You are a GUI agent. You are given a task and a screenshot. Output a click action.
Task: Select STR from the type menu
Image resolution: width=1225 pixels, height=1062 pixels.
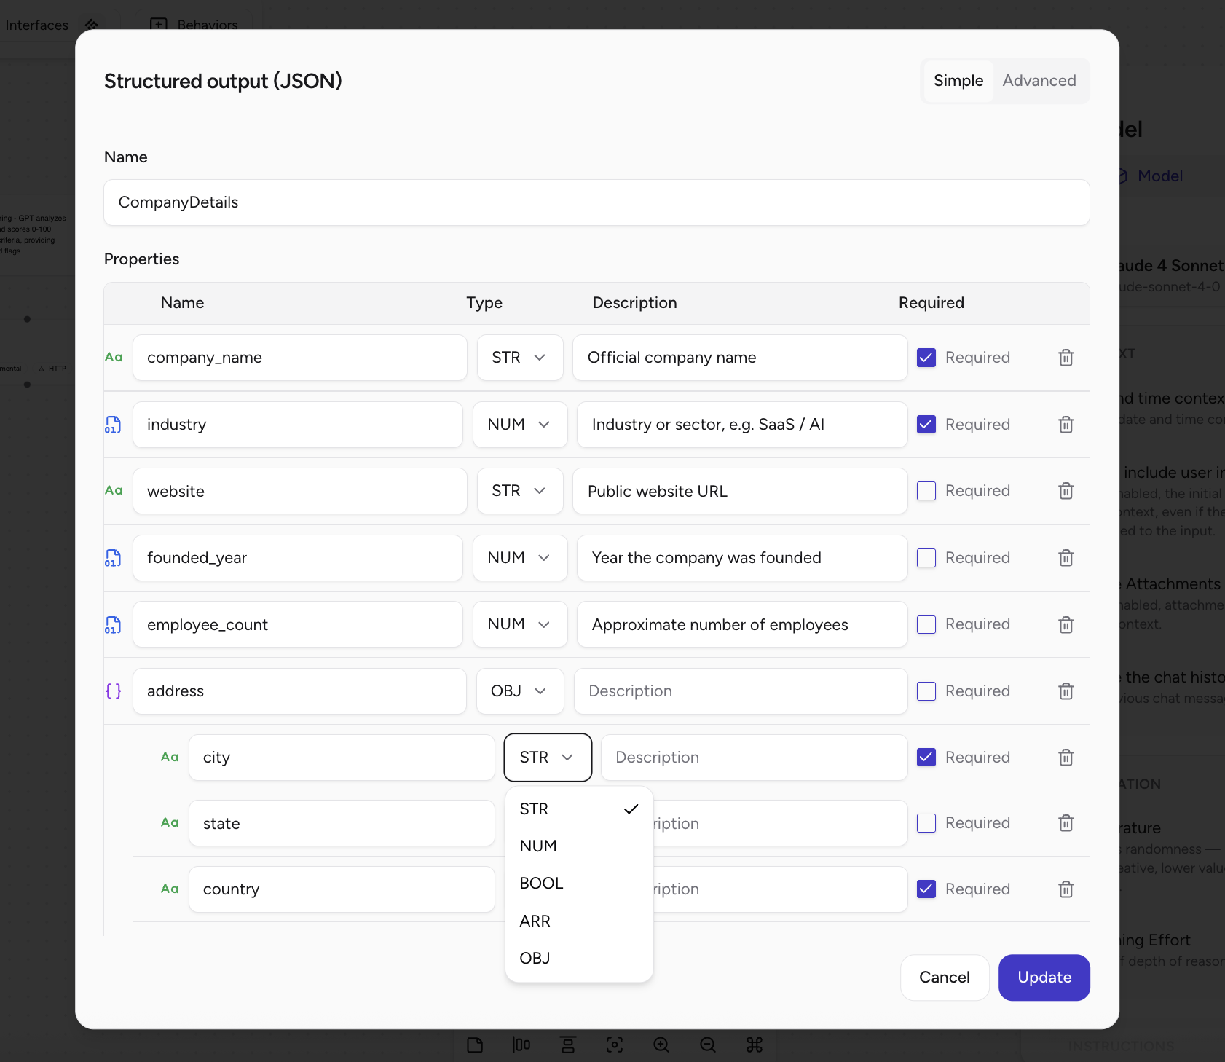point(579,809)
